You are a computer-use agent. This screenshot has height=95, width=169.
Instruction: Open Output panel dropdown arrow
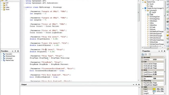click(134, 84)
